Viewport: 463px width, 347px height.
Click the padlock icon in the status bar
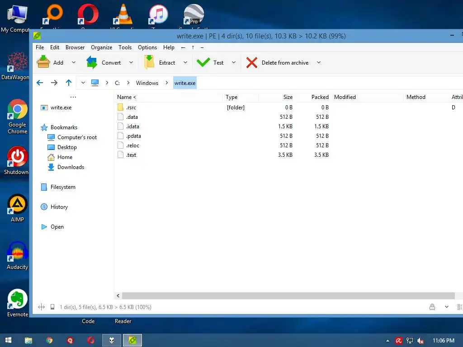point(432,307)
